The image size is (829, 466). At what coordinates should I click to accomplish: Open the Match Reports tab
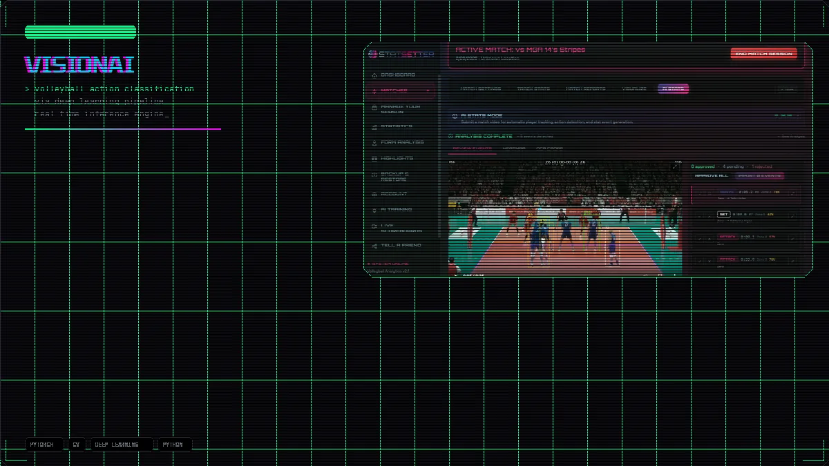586,88
